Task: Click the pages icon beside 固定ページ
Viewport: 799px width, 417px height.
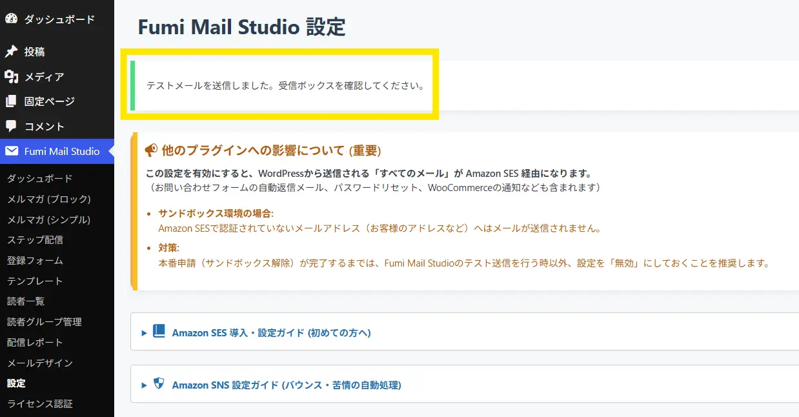Action: tap(11, 101)
